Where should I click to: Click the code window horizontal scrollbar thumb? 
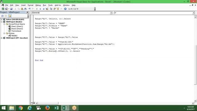[48, 103]
